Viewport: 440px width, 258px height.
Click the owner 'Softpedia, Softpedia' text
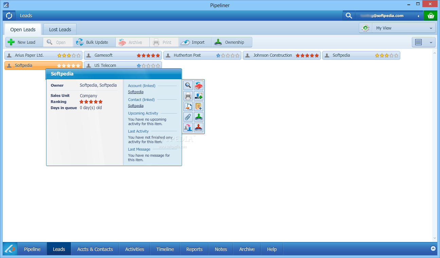click(x=98, y=85)
